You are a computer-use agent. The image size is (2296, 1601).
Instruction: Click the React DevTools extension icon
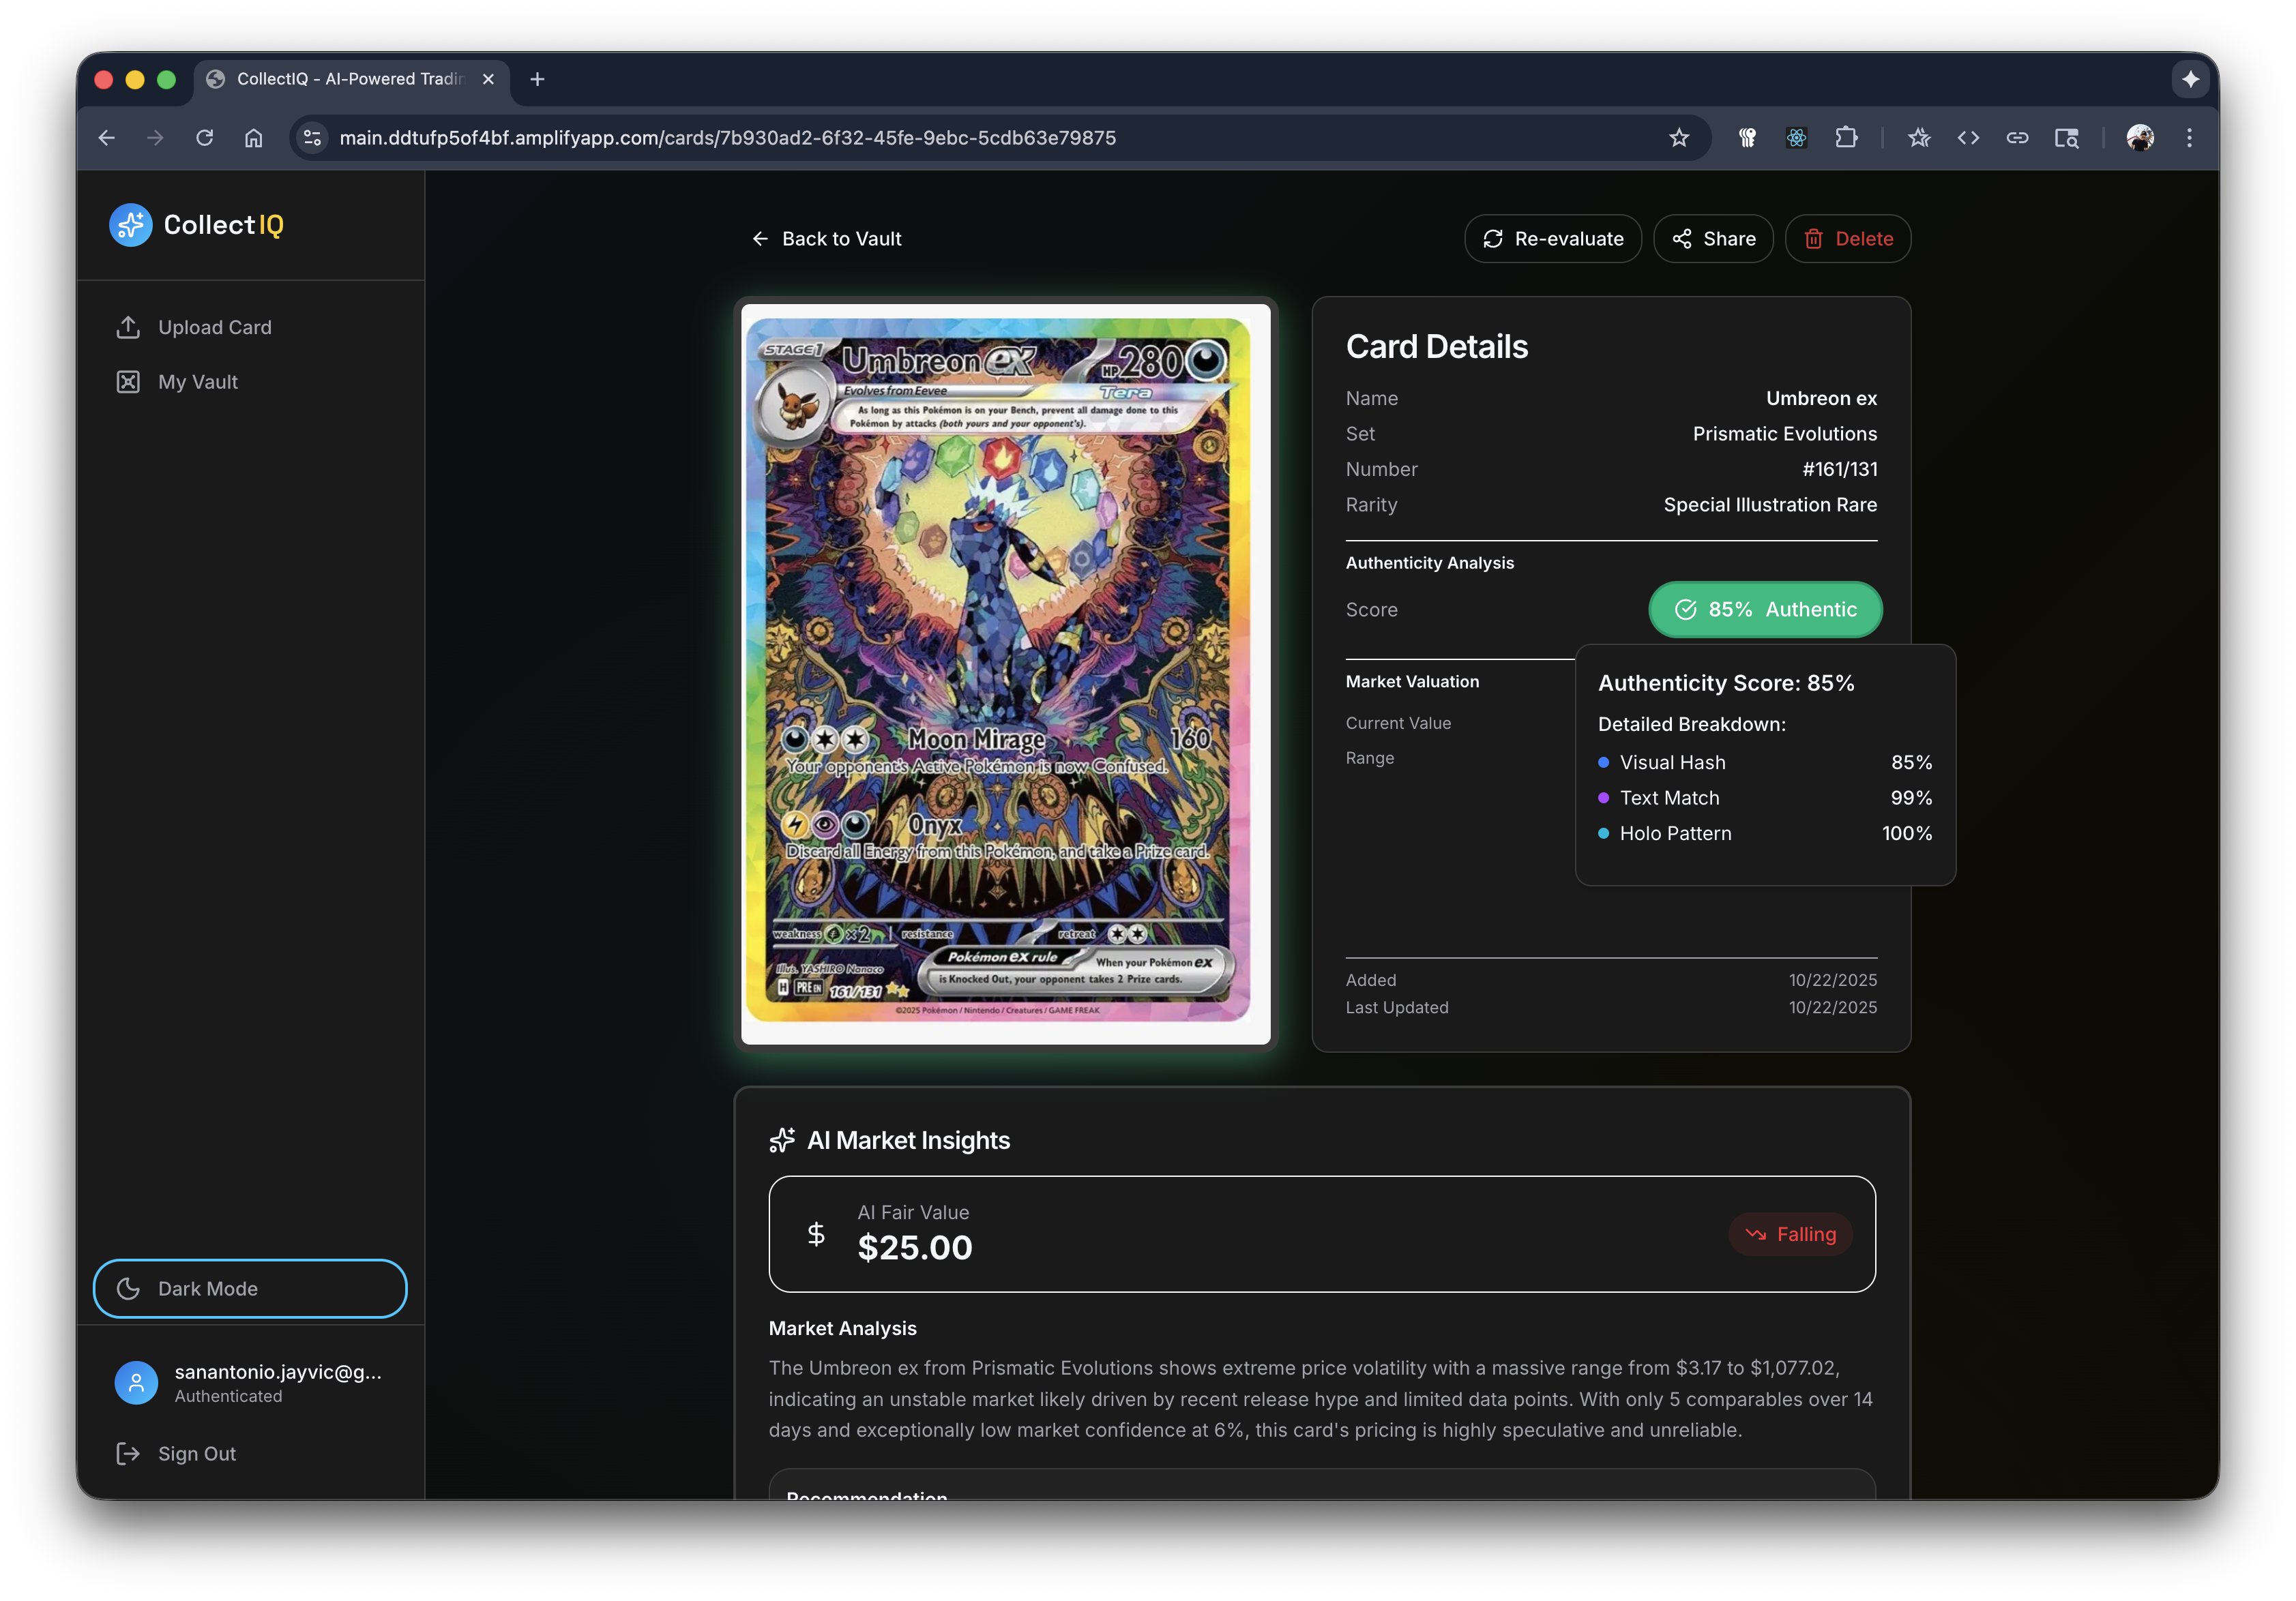coord(1796,138)
